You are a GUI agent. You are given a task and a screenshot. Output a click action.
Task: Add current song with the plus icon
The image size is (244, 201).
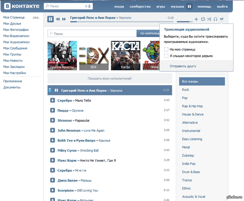pos(196,19)
